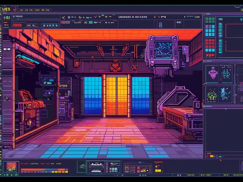
Task: Click the red double-box button in viewport toolbar
Action: click(63, 22)
